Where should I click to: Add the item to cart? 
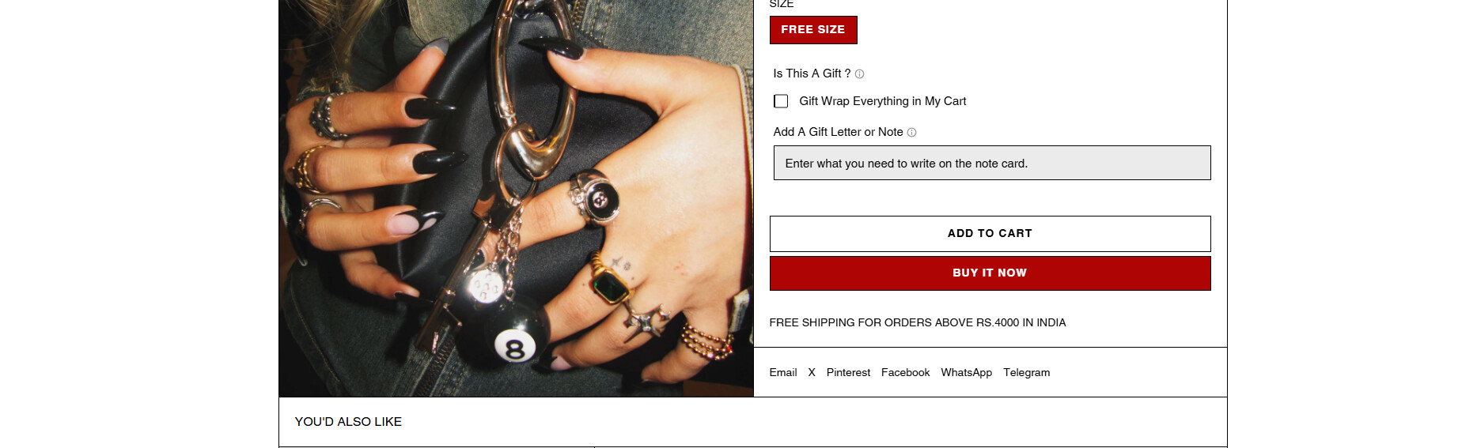point(990,234)
